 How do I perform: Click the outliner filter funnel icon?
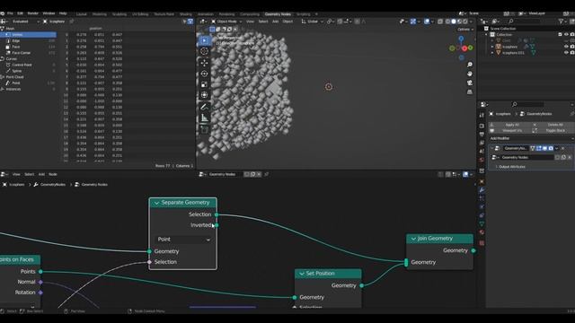561,22
